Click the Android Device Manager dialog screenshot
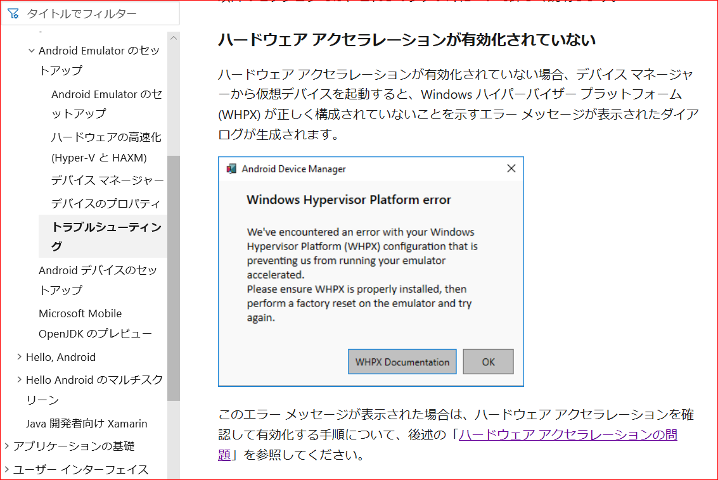 [371, 272]
